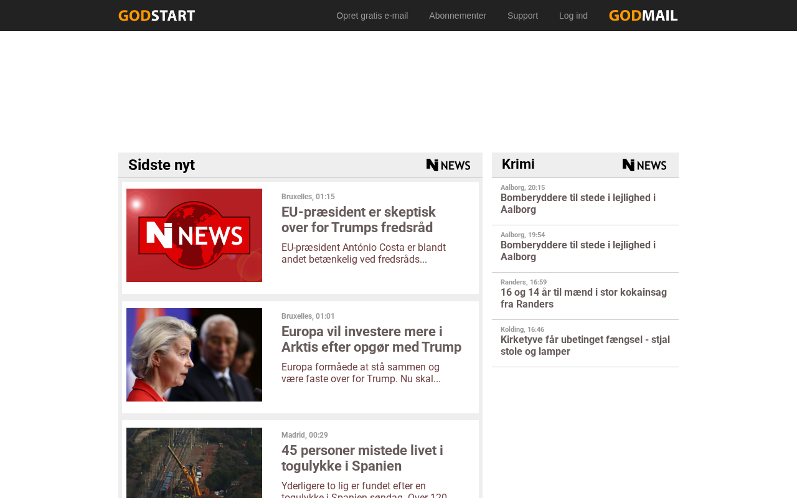Click the 'Kolding, 16:46' dateline

pyautogui.click(x=522, y=329)
